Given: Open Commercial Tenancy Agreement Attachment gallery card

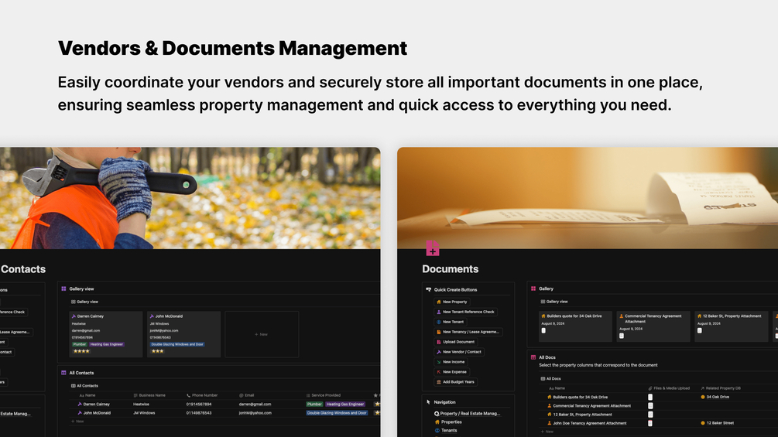Looking at the screenshot, I should pos(653,326).
